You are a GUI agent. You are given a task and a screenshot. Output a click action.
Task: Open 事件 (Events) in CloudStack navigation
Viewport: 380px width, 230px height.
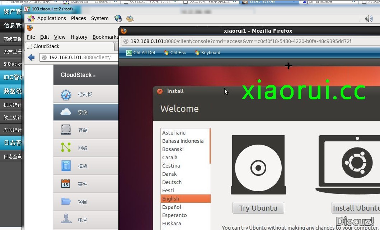[86, 184]
